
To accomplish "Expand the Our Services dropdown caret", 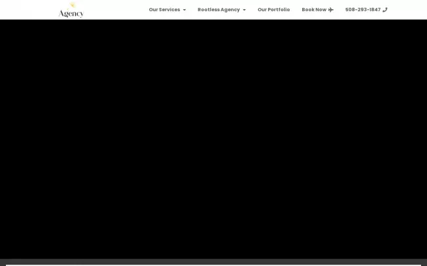I will (x=185, y=10).
